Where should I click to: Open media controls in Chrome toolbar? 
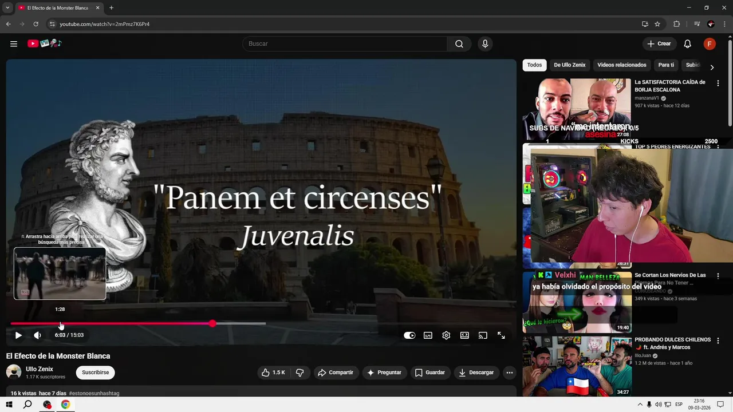(x=697, y=24)
